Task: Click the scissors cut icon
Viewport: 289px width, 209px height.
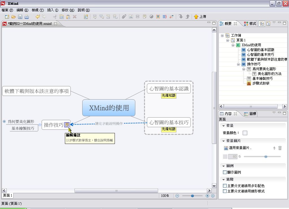Action: coord(55,17)
